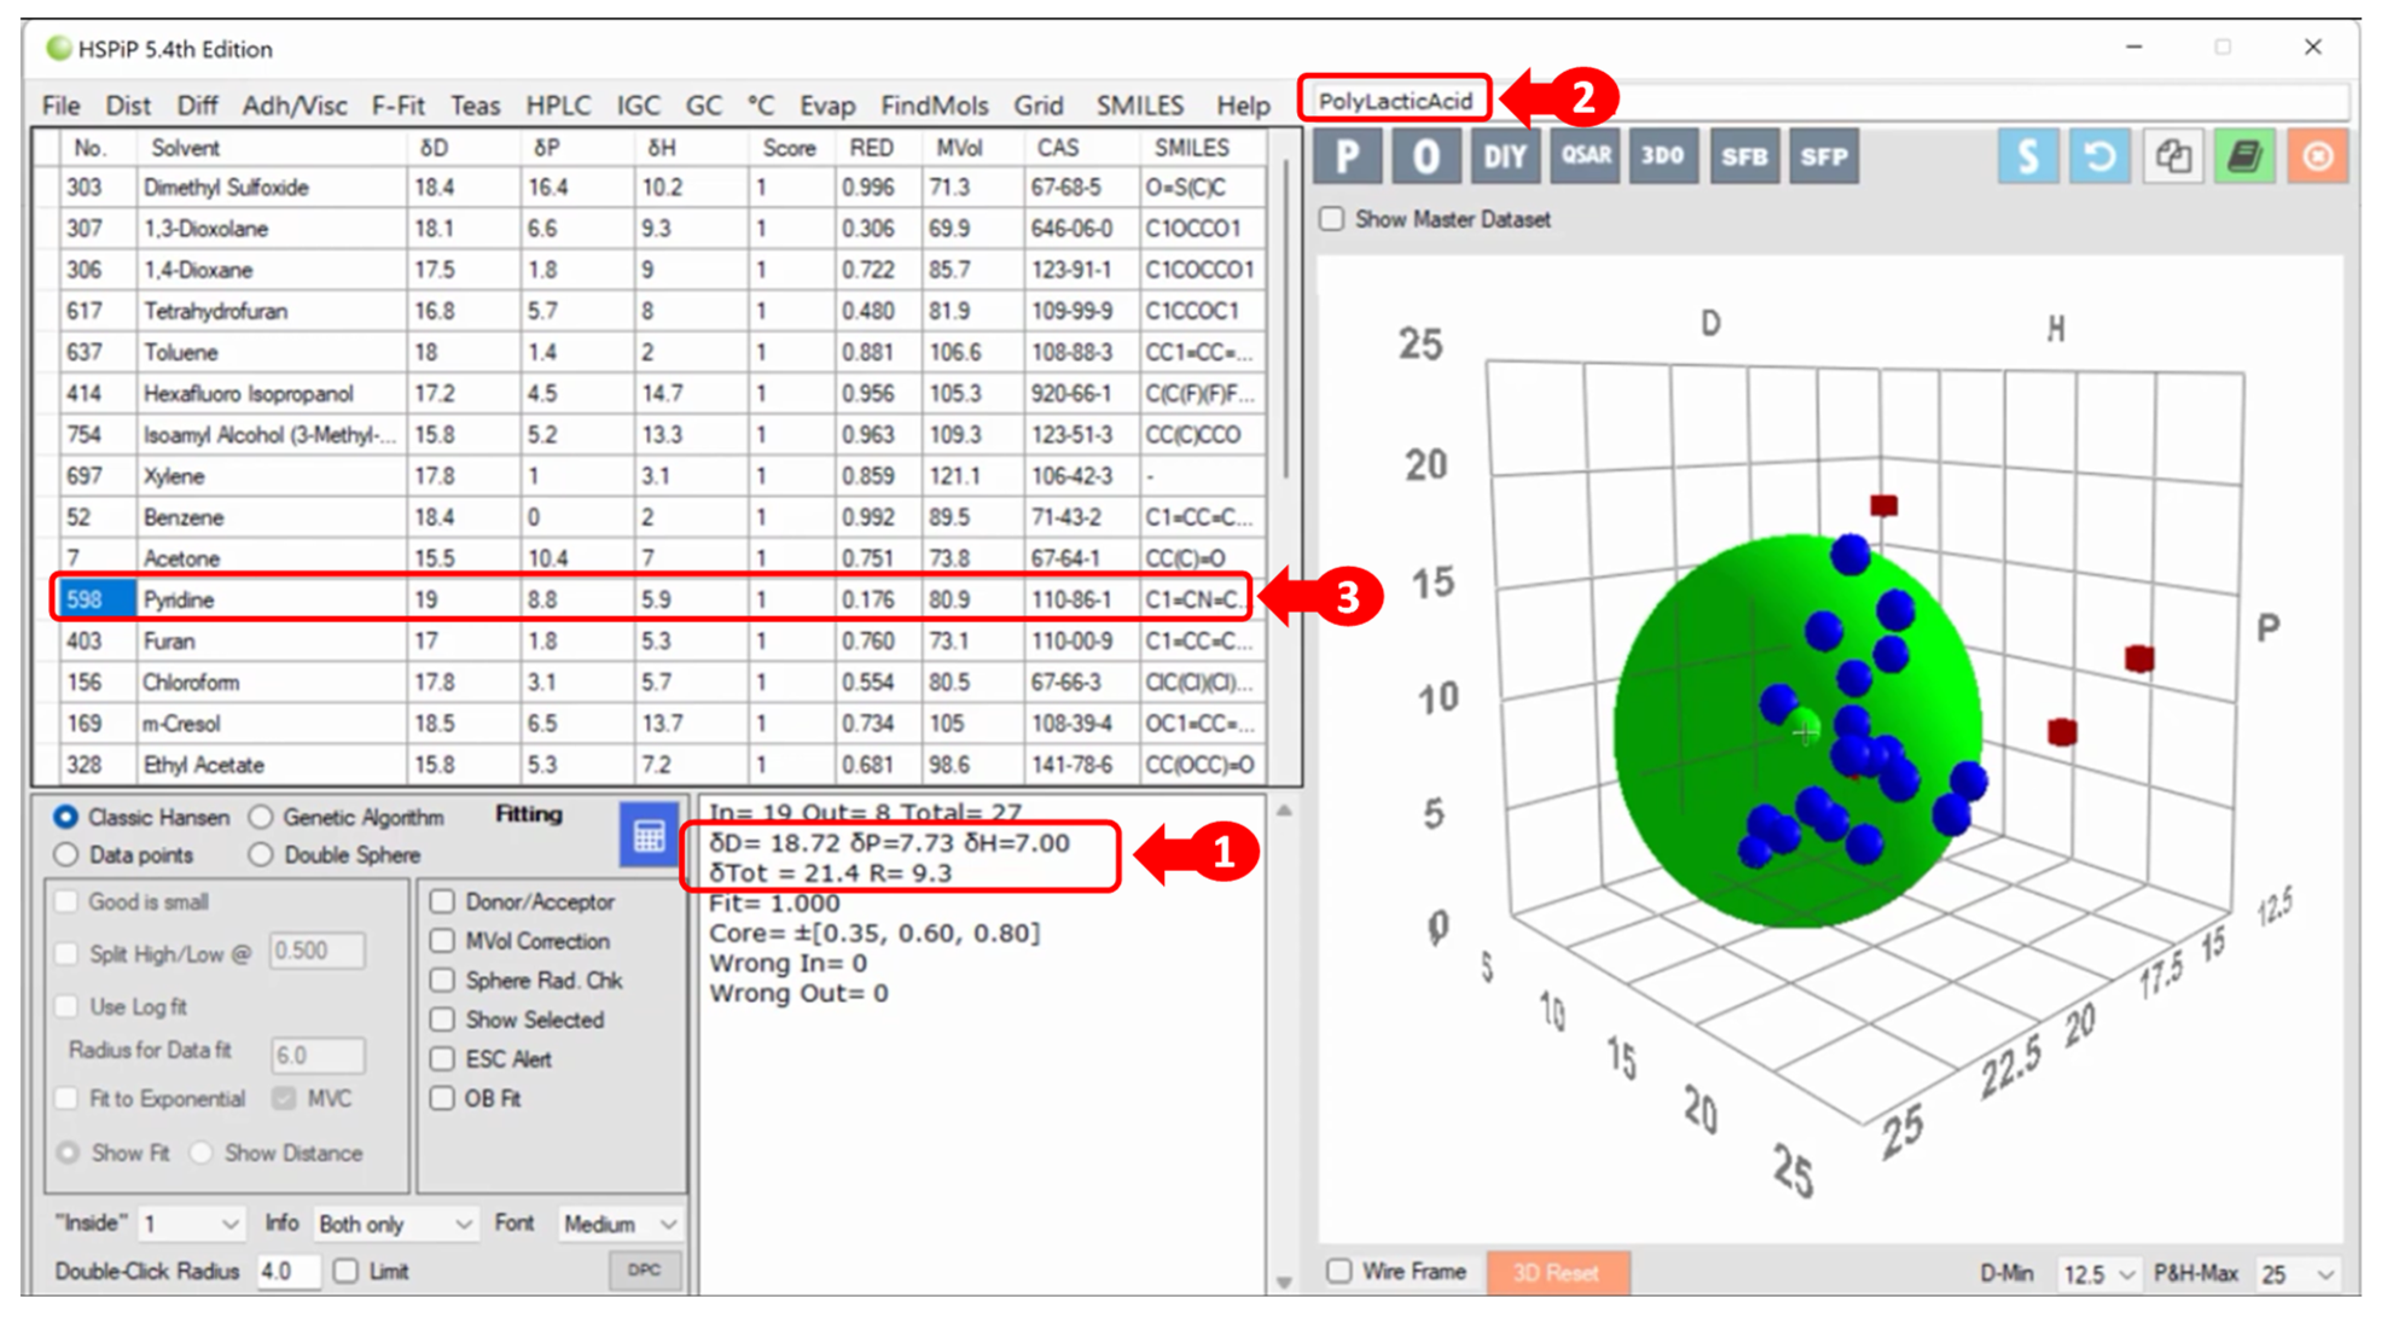The width and height of the screenshot is (2384, 1318).
Task: Expand the D-Min 12.5 dropdown
Action: pyautogui.click(x=2099, y=1273)
